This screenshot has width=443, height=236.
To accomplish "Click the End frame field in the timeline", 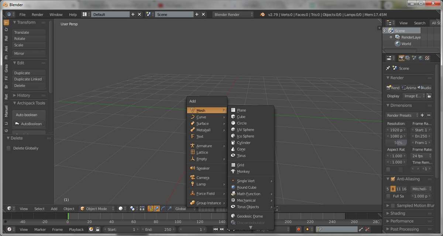I will click(x=159, y=229).
